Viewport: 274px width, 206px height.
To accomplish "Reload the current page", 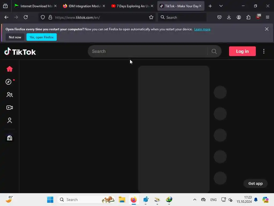I will pos(26,17).
